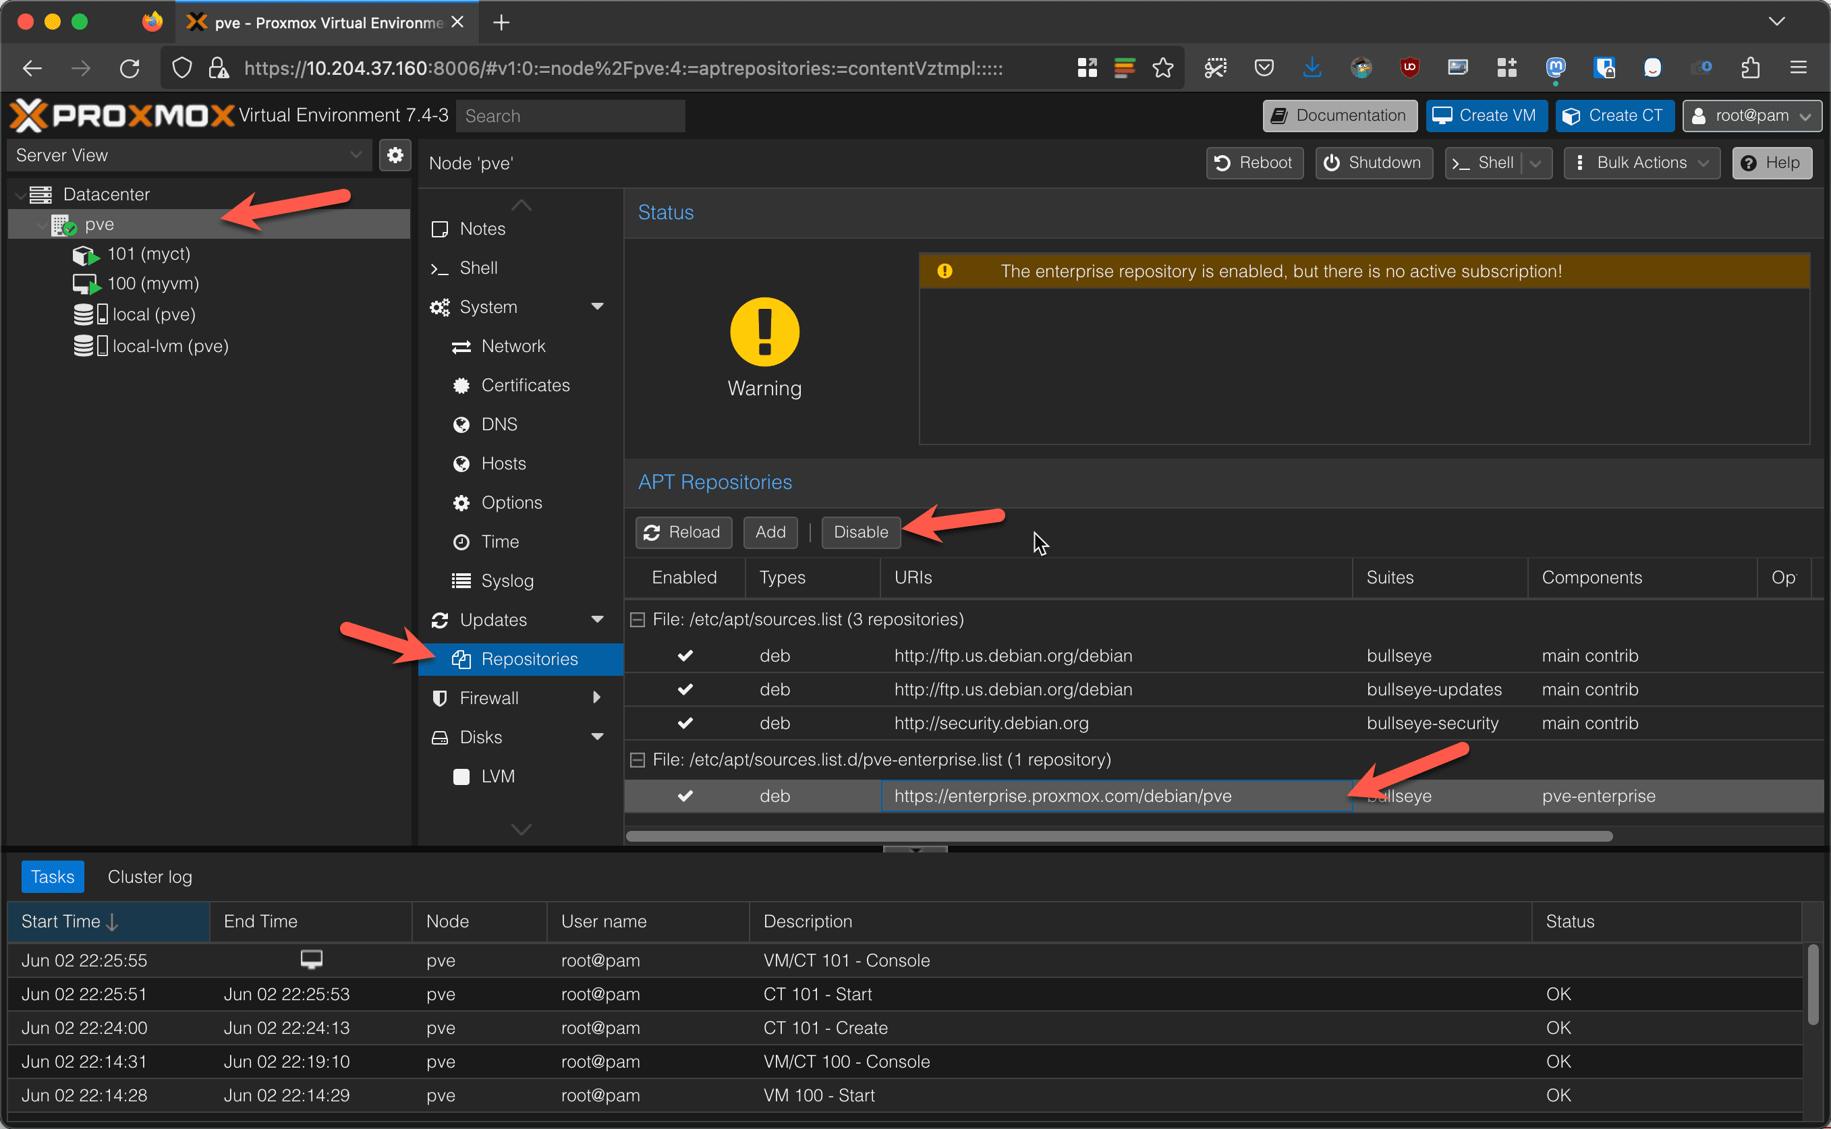Select the CT 101 - Create task row
Image resolution: width=1831 pixels, height=1129 pixels.
(905, 1029)
